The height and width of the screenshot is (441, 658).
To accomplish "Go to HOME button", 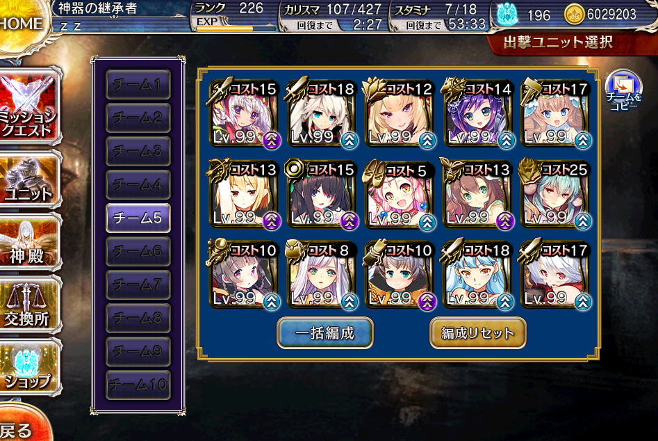I will pos(21,23).
